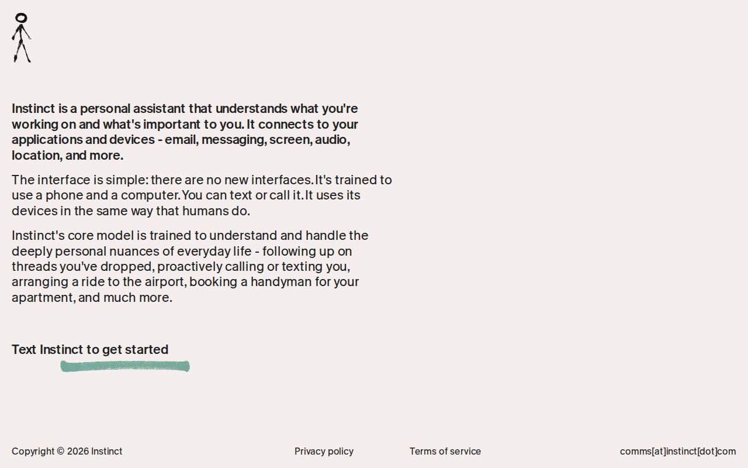
Task: Open the Privacy policy link
Action: coord(324,451)
